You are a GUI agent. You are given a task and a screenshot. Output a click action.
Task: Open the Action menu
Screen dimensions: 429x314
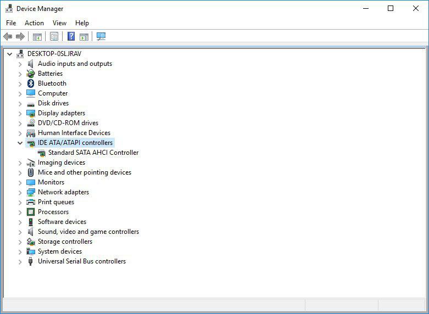[34, 23]
